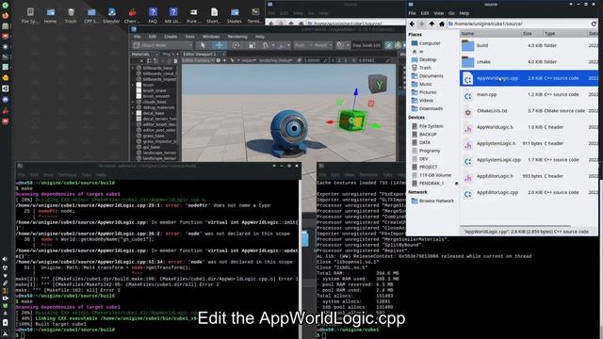Open File System under Devices
The image size is (603, 339).
point(427,126)
